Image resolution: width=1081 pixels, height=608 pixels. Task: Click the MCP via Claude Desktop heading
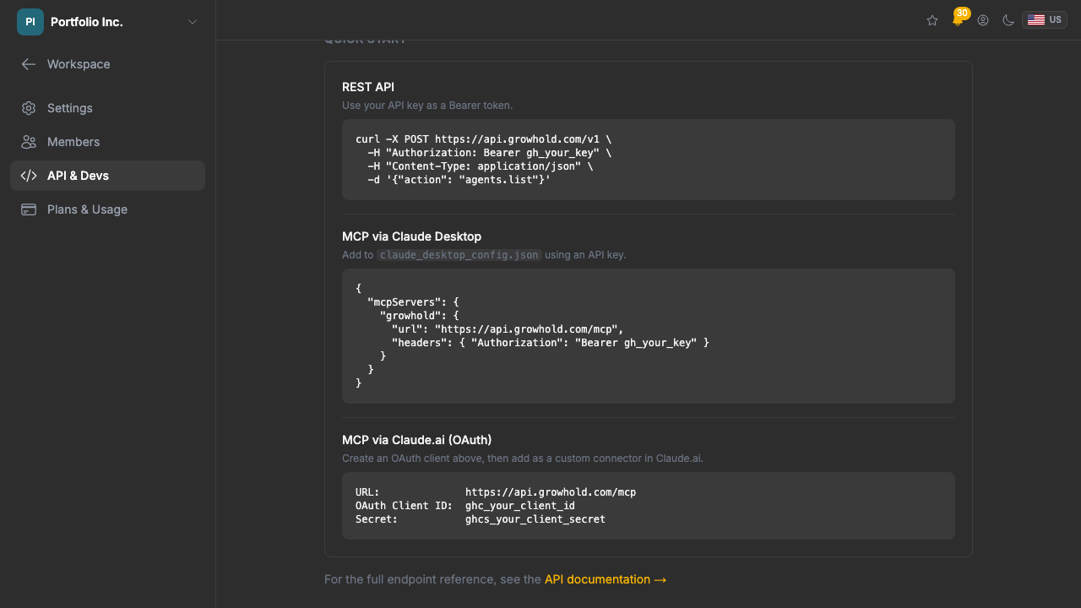coord(411,236)
